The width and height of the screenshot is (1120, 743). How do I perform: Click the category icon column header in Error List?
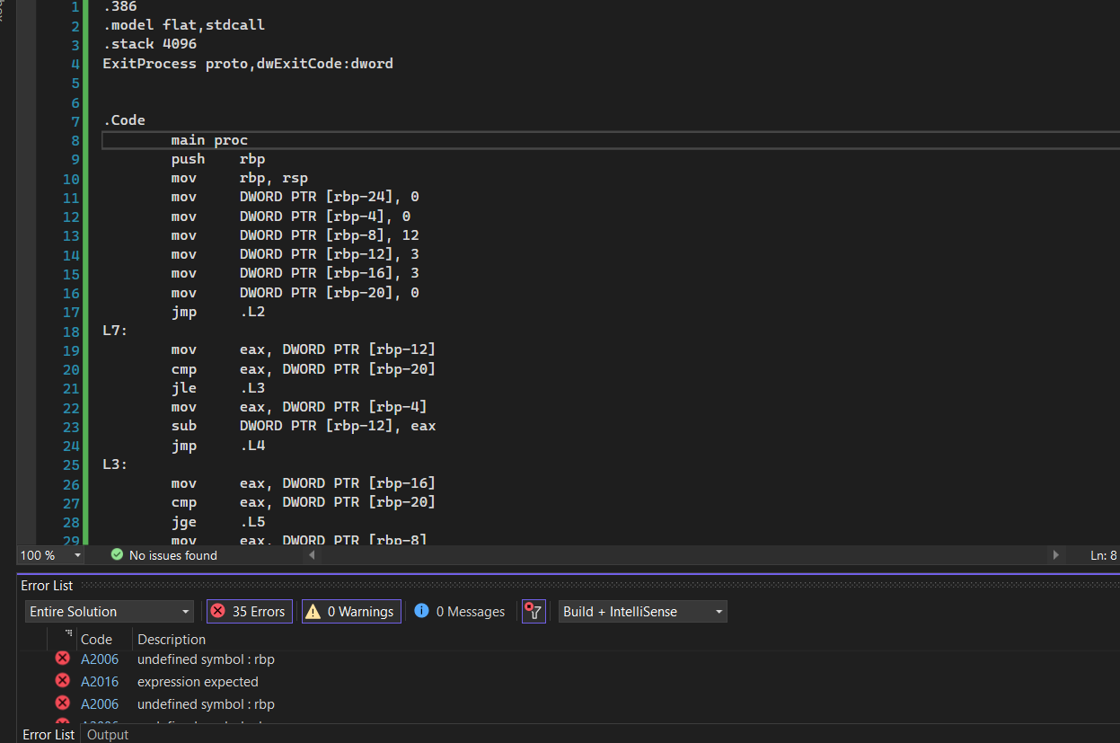tap(68, 634)
